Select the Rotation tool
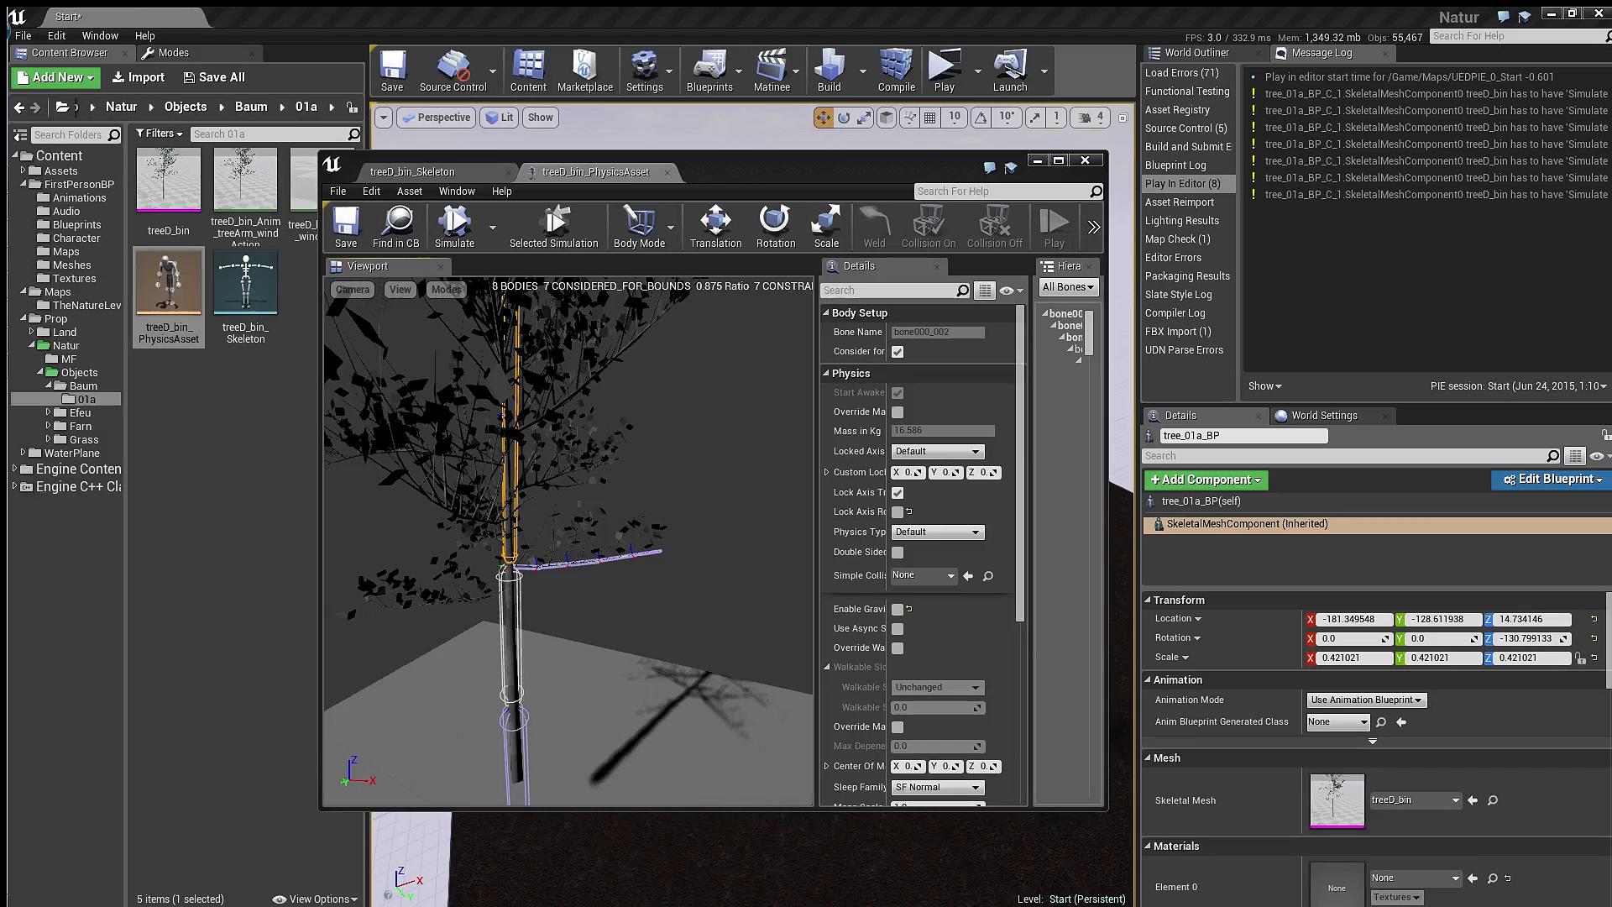The width and height of the screenshot is (1612, 907). pos(775,221)
